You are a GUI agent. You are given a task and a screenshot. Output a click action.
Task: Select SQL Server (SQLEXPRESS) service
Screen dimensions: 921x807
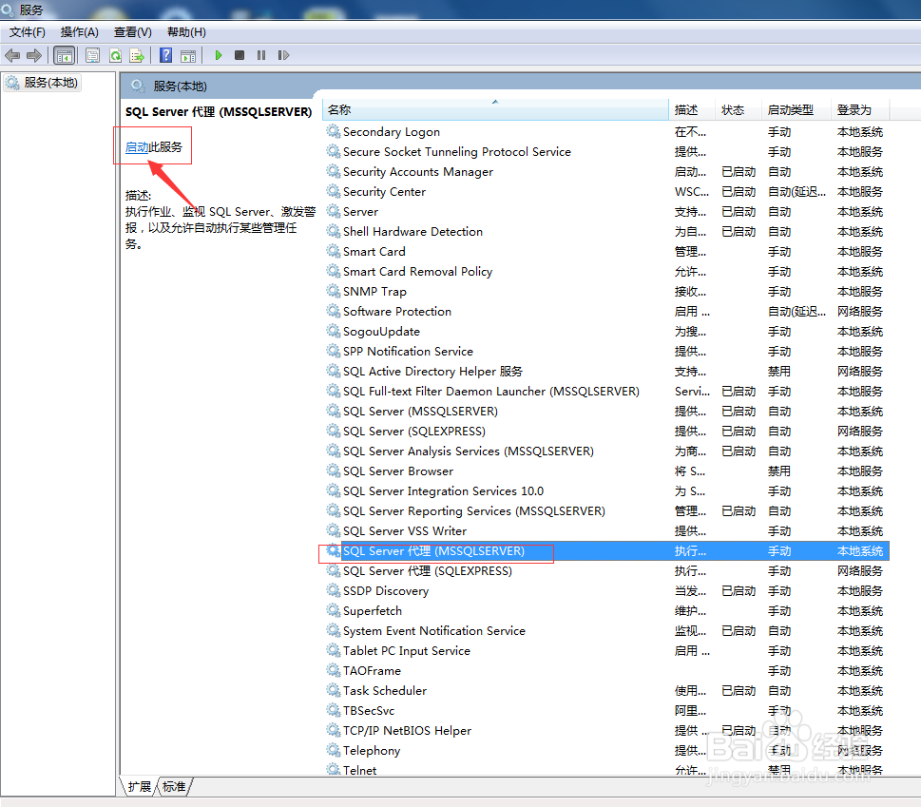(x=606, y=432)
